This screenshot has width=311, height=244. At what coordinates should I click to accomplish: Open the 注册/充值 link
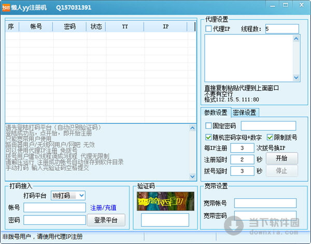pyautogui.click(x=103, y=208)
